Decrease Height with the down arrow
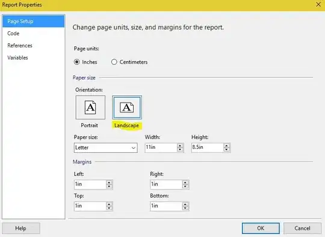This screenshot has height=237, width=325. [x=226, y=150]
